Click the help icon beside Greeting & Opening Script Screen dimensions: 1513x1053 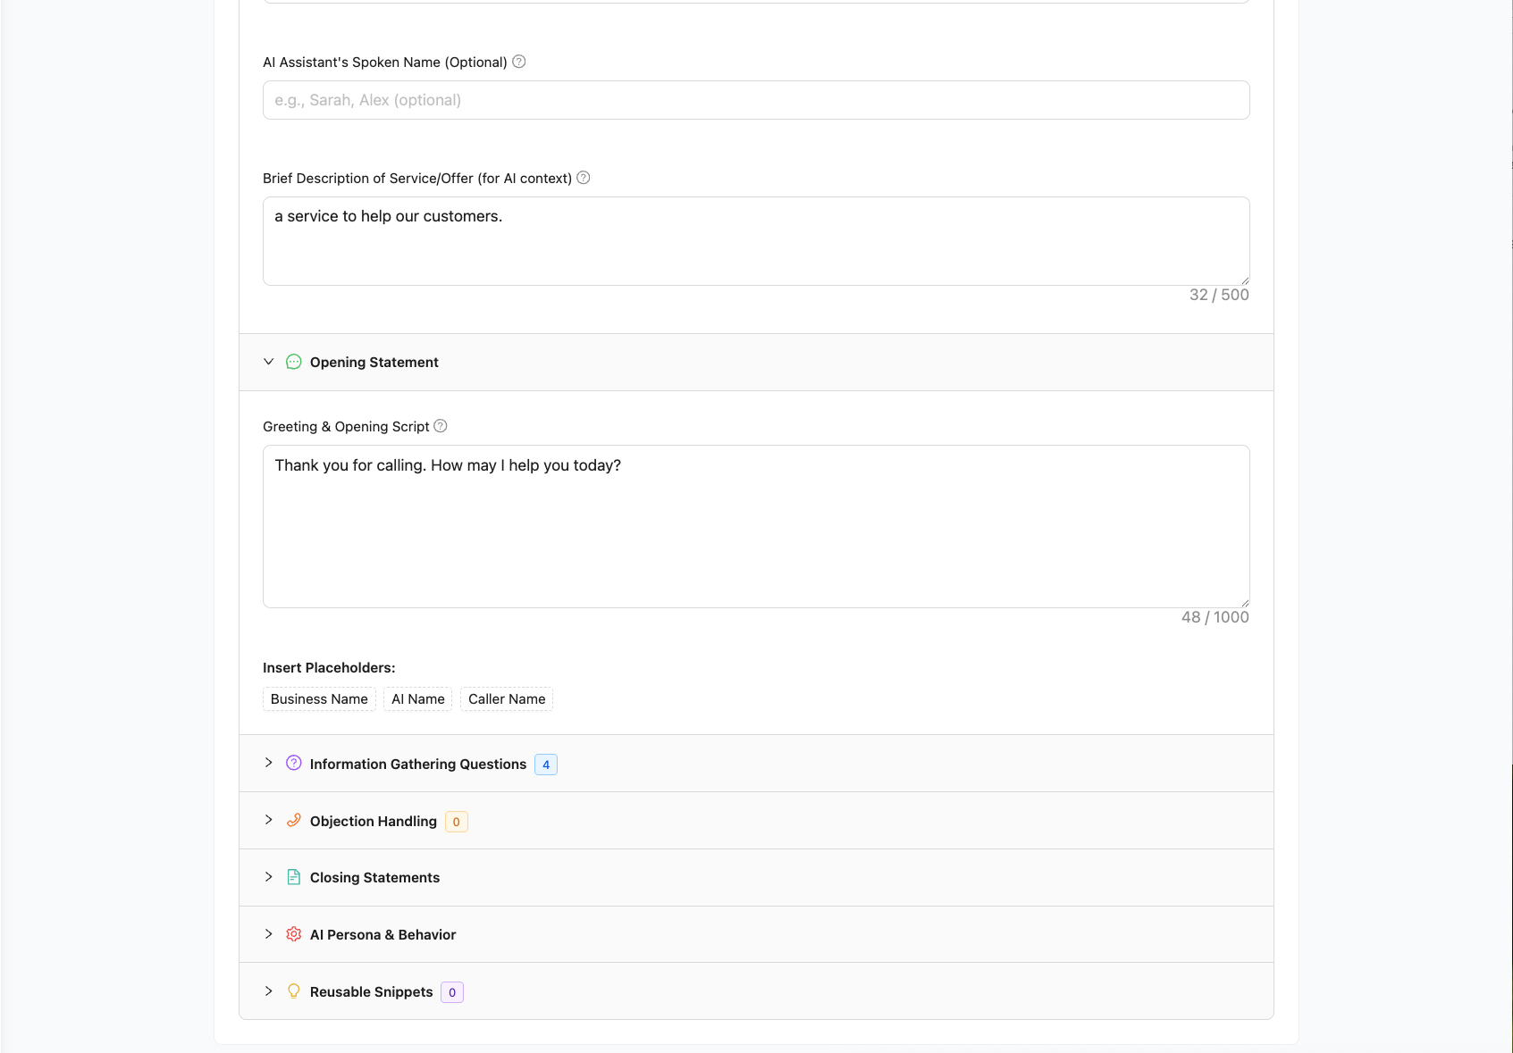click(440, 426)
